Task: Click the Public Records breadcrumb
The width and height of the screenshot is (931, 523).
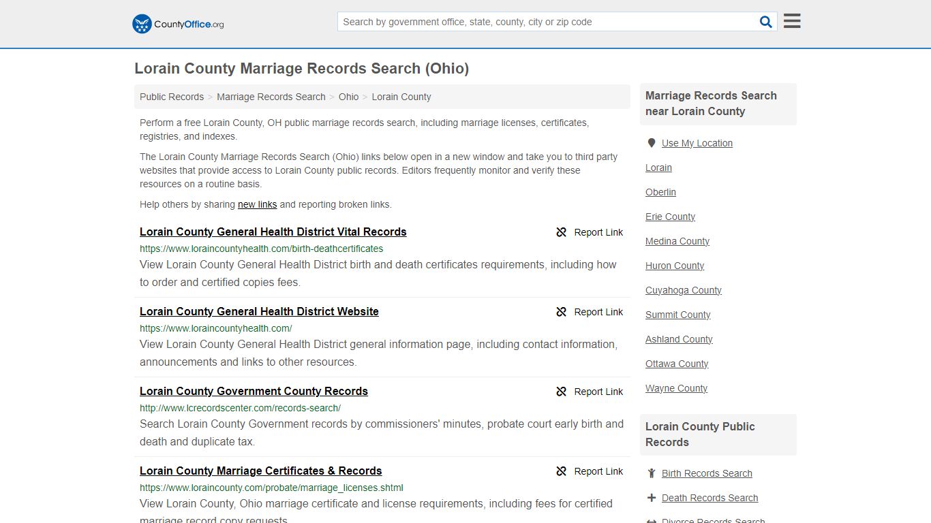Action: pos(172,97)
